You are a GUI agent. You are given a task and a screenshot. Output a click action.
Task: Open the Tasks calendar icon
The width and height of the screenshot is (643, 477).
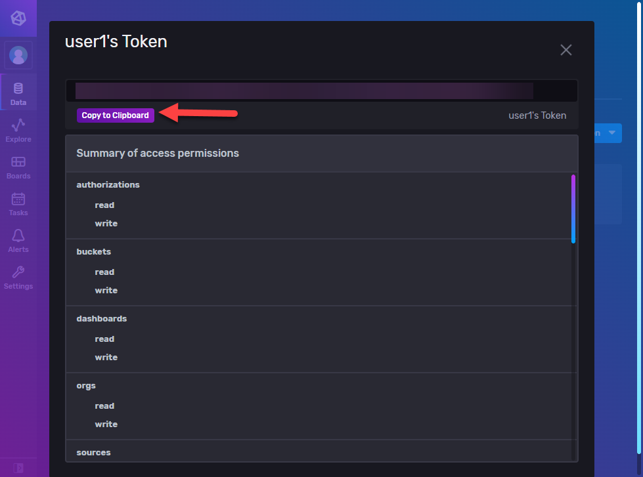(18, 201)
